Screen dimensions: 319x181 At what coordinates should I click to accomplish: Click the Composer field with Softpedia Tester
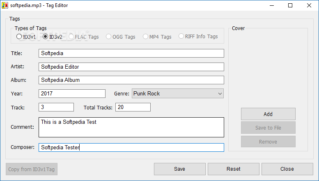coord(131,147)
